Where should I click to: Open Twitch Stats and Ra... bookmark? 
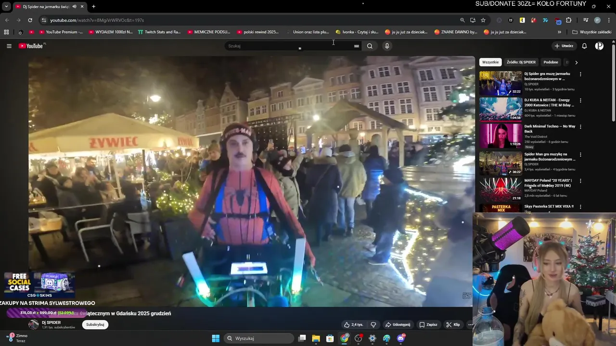159,32
